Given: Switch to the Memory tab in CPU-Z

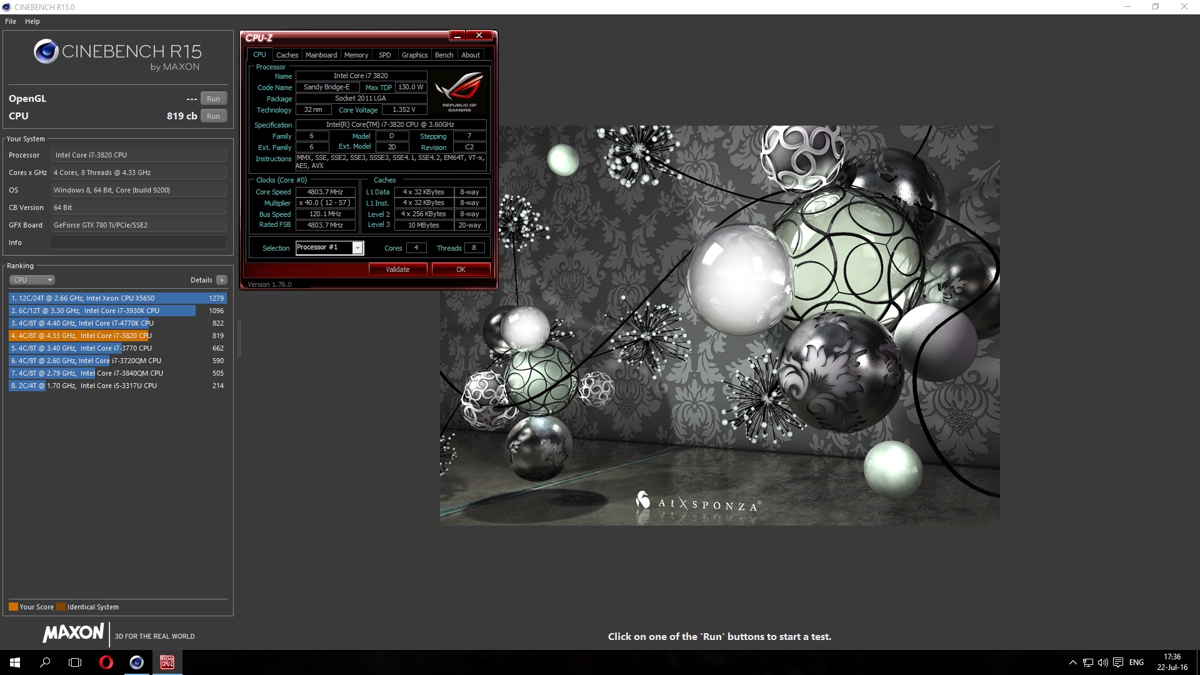Looking at the screenshot, I should pos(356,55).
